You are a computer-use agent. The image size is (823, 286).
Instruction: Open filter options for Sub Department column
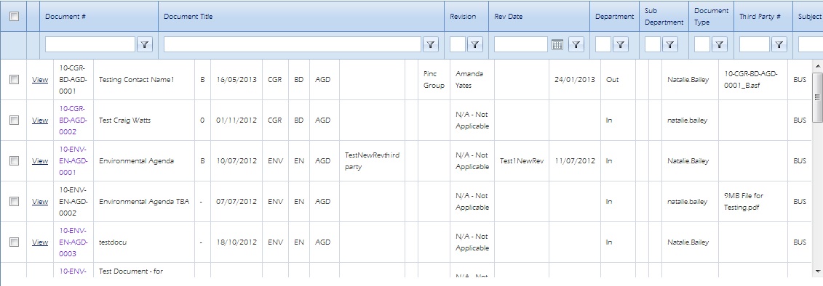[x=669, y=45]
